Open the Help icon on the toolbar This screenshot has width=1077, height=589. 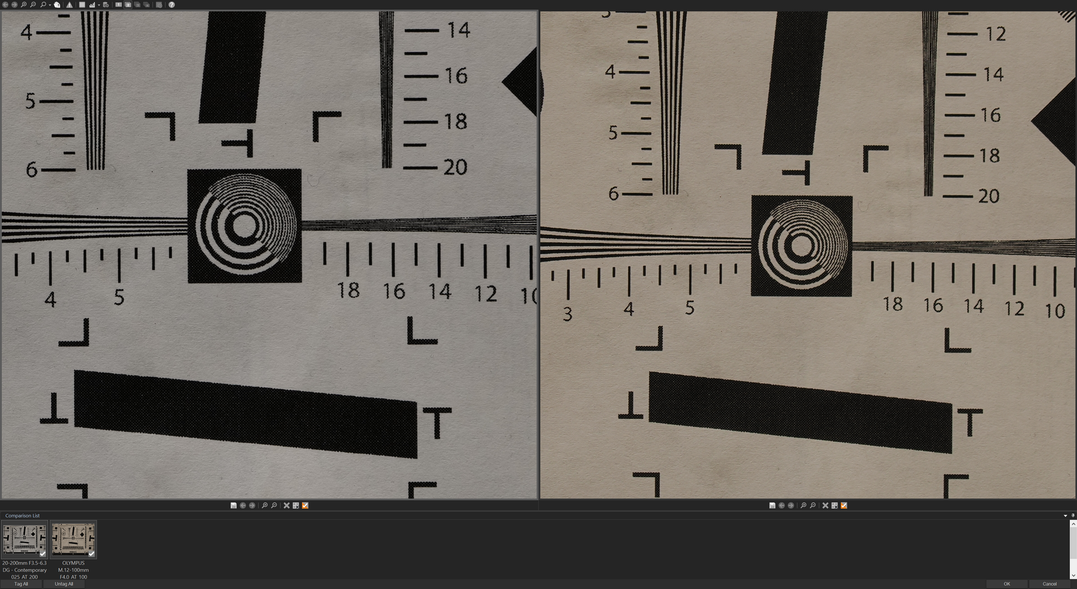pos(171,5)
